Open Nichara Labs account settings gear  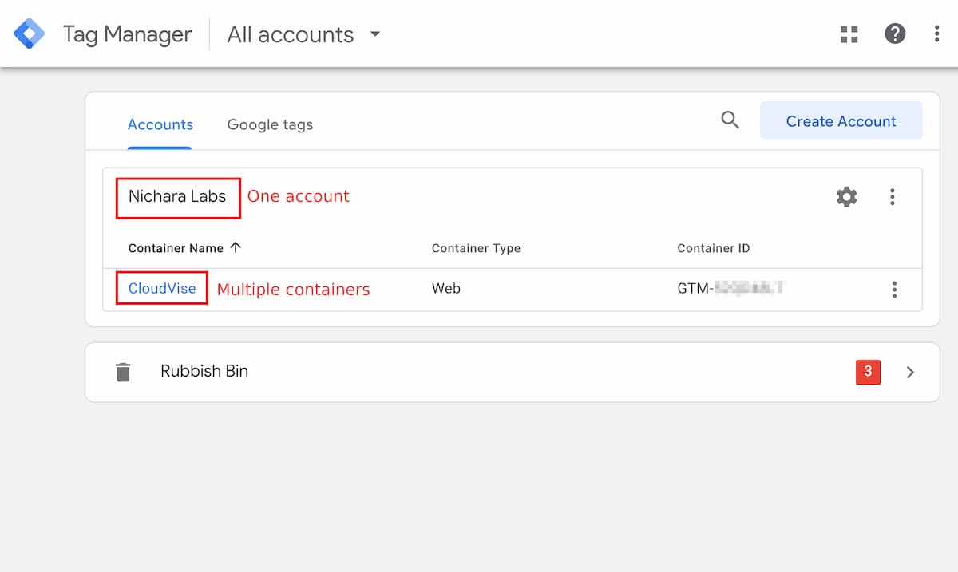point(846,197)
